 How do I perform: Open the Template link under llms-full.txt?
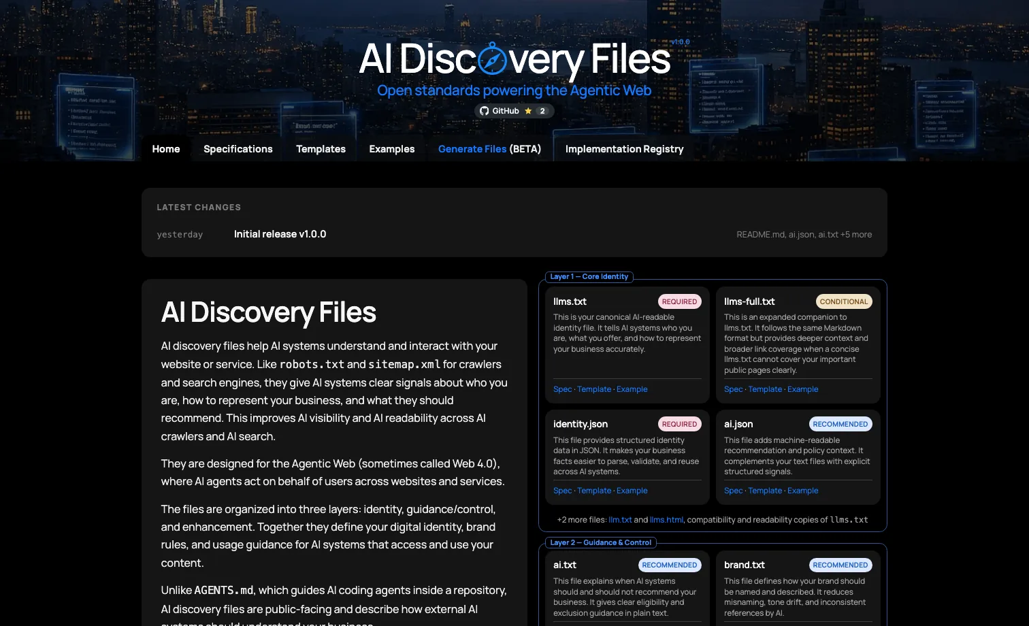[x=765, y=389]
